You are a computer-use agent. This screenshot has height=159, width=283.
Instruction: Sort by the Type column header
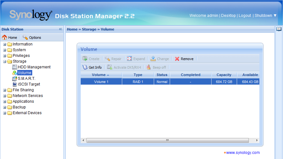coord(138,75)
